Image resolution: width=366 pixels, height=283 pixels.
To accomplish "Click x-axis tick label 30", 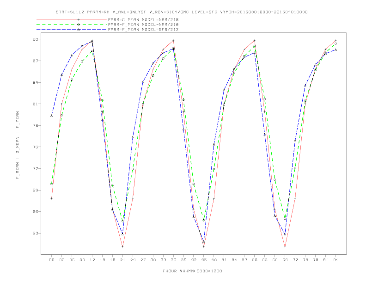I will point(153,260).
